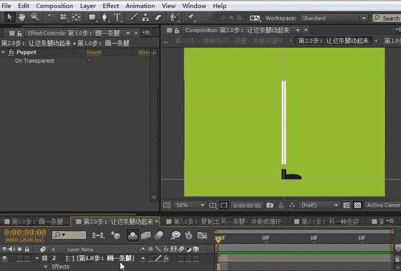Toggle layer 2 shy switch

(143, 258)
